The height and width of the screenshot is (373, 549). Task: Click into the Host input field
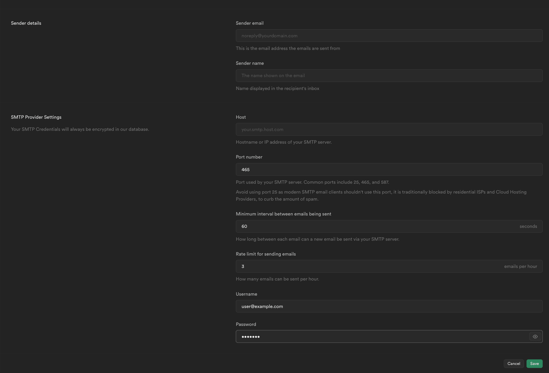point(389,129)
